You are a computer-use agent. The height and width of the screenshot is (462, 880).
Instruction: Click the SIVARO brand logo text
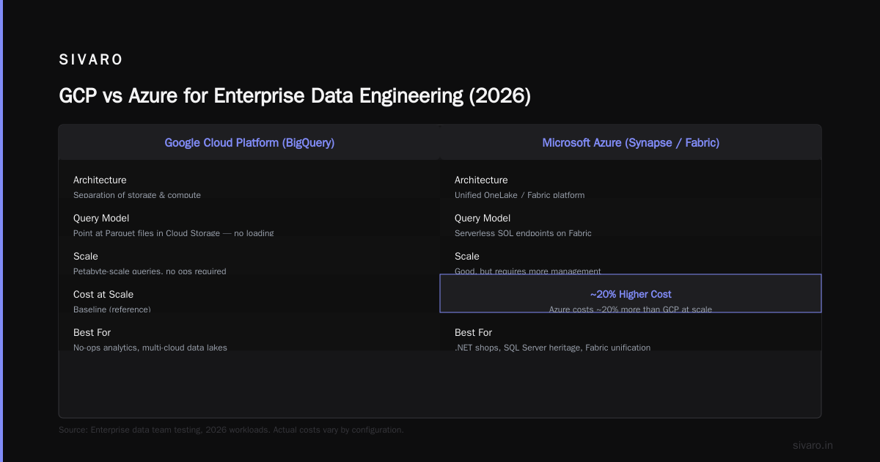pyautogui.click(x=91, y=59)
